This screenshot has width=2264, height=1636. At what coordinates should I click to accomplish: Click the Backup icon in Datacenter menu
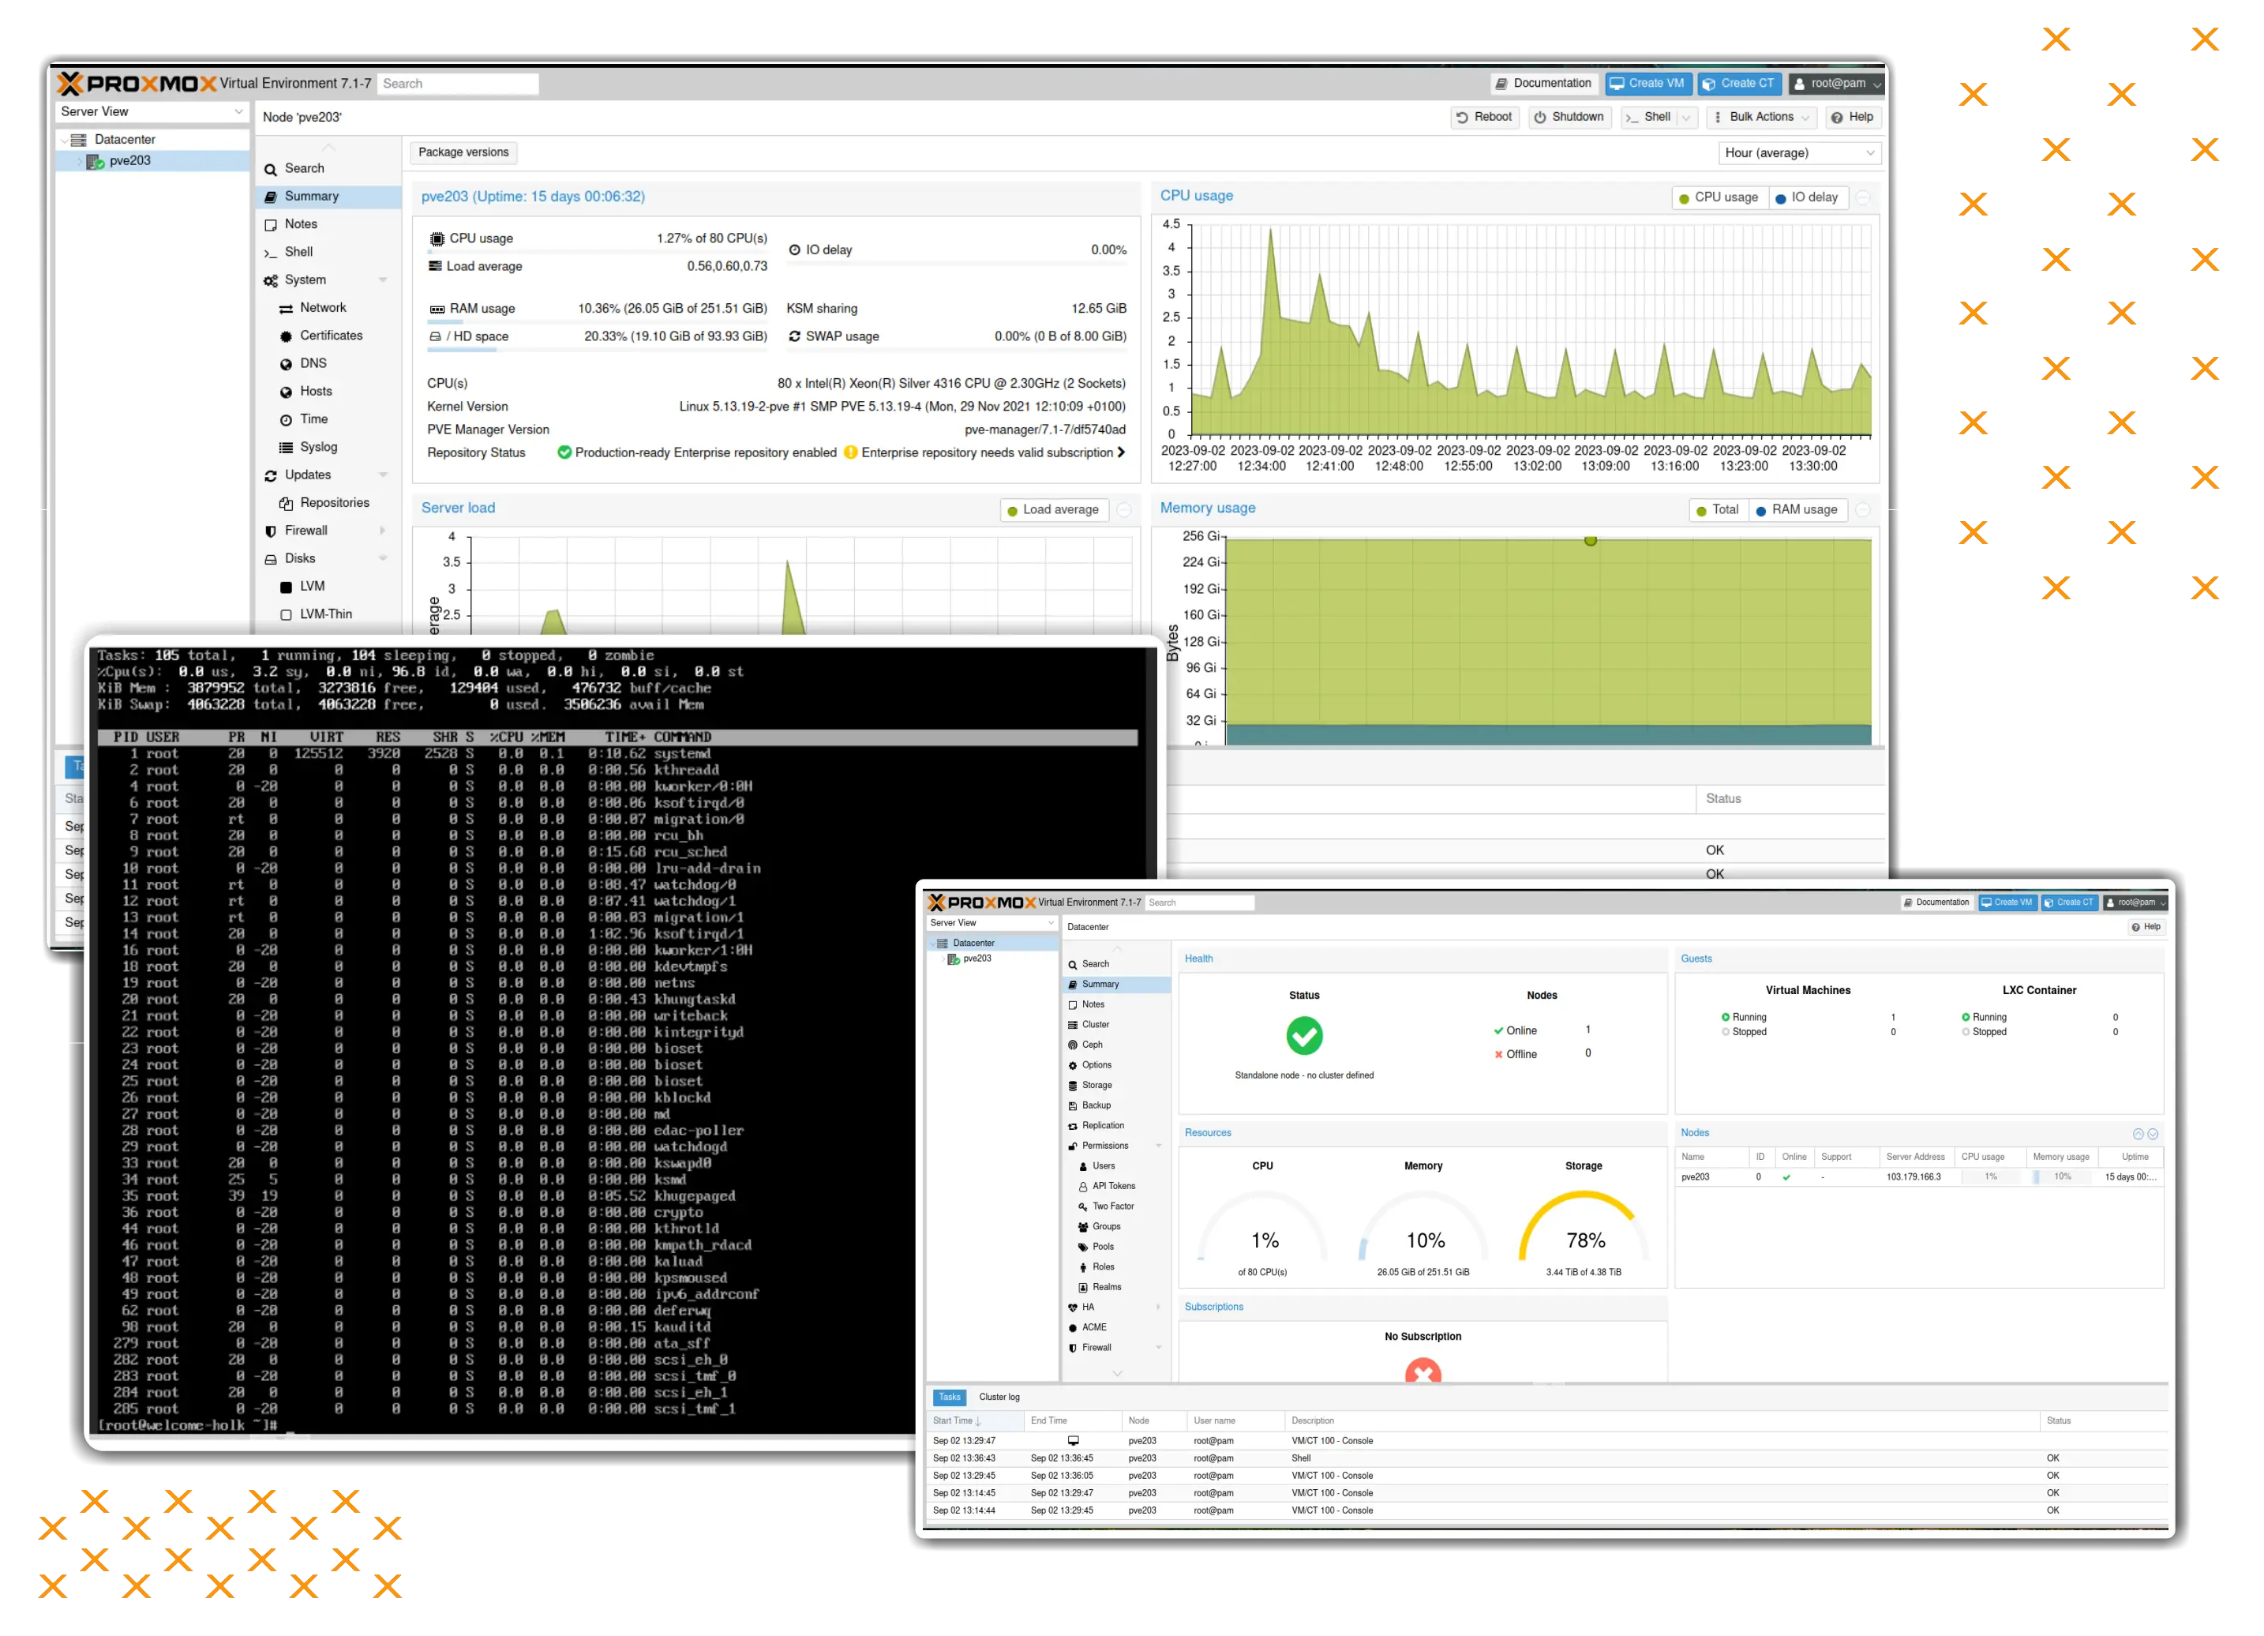1072,1106
